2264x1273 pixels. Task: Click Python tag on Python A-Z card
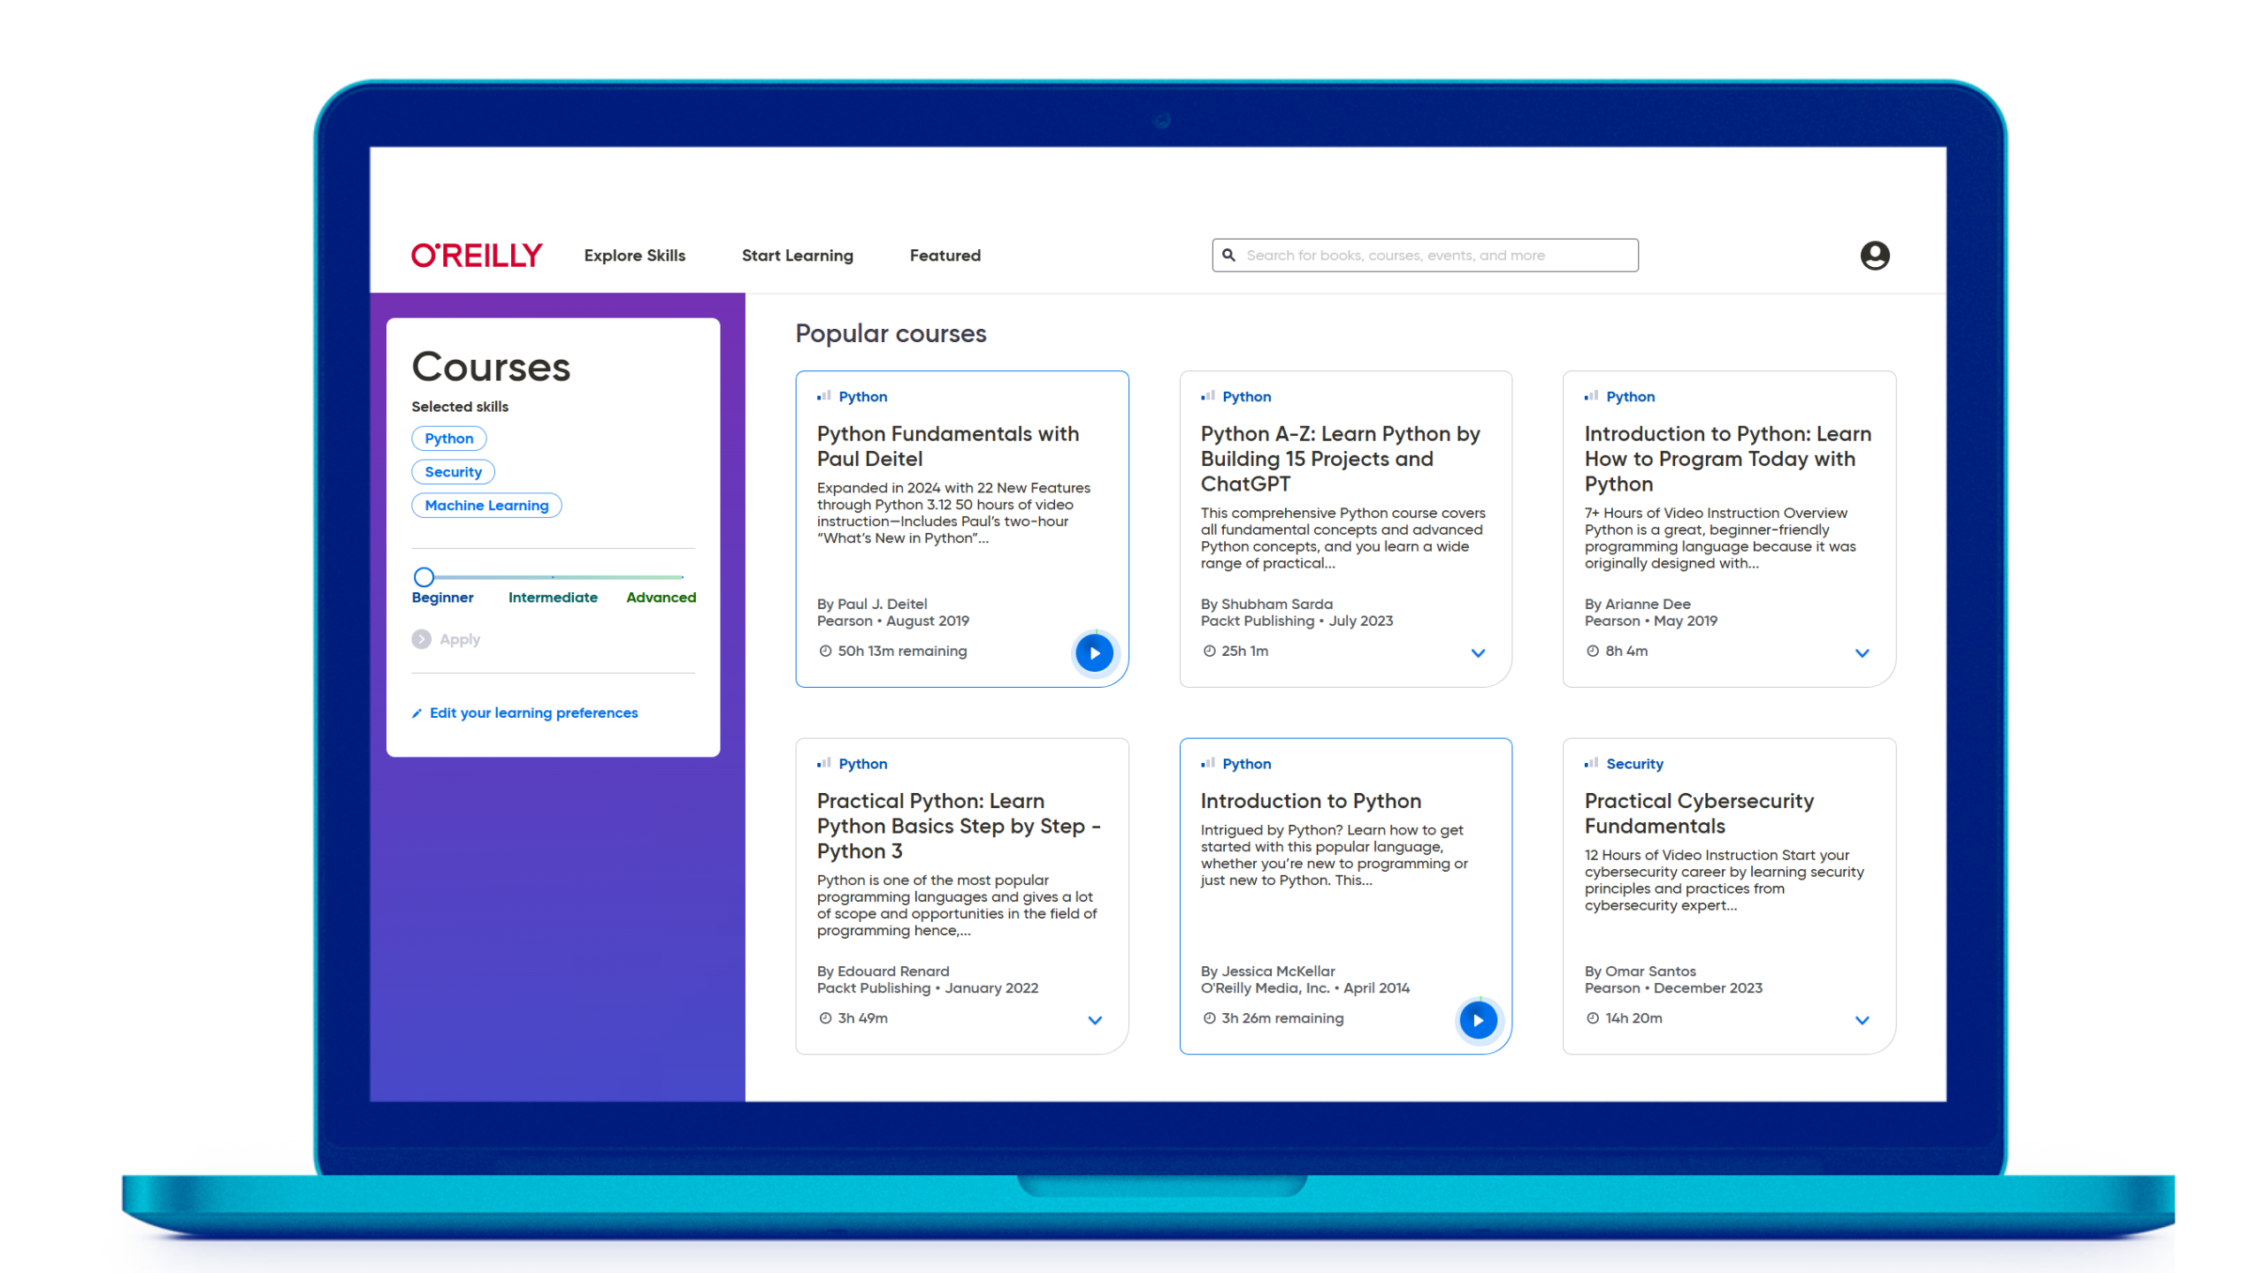1246,397
